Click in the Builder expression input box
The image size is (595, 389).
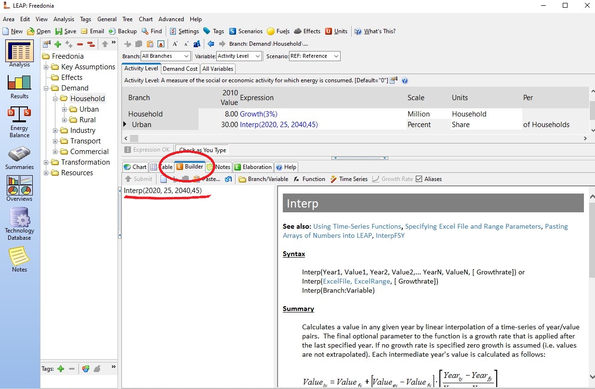tap(198, 286)
